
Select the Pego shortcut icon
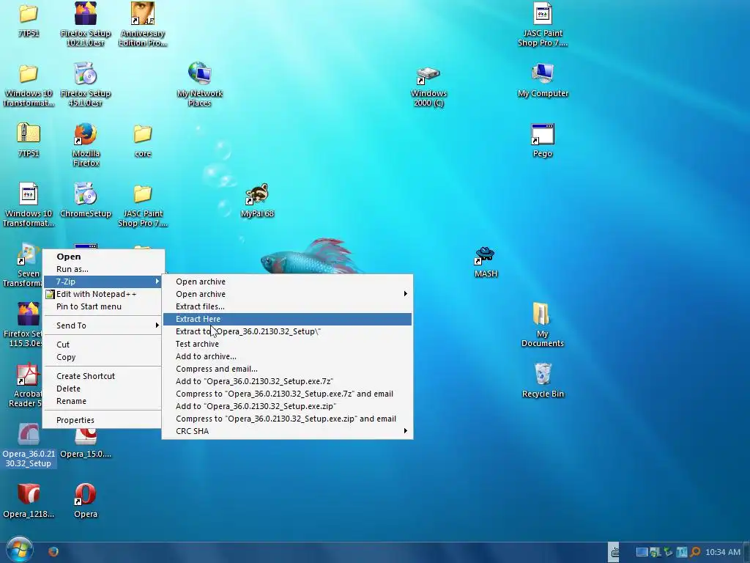pyautogui.click(x=543, y=134)
